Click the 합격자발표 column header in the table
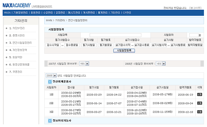The image size is (207, 127). point(186,88)
